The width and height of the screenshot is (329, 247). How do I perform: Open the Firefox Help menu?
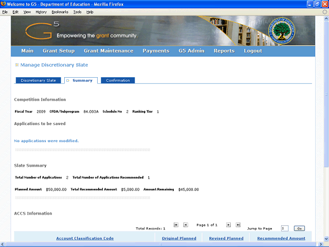(x=90, y=12)
